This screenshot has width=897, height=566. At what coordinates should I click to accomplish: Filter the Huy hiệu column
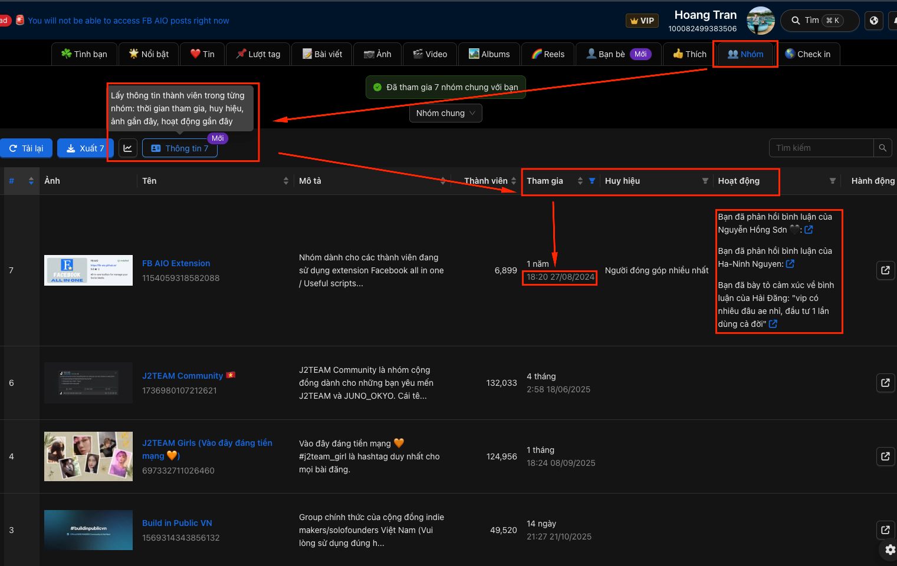(x=705, y=181)
